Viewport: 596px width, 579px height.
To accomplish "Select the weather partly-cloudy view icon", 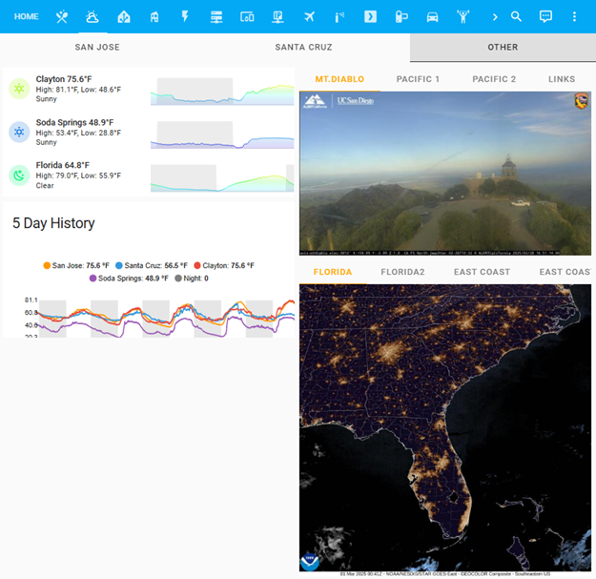I will pos(92,17).
